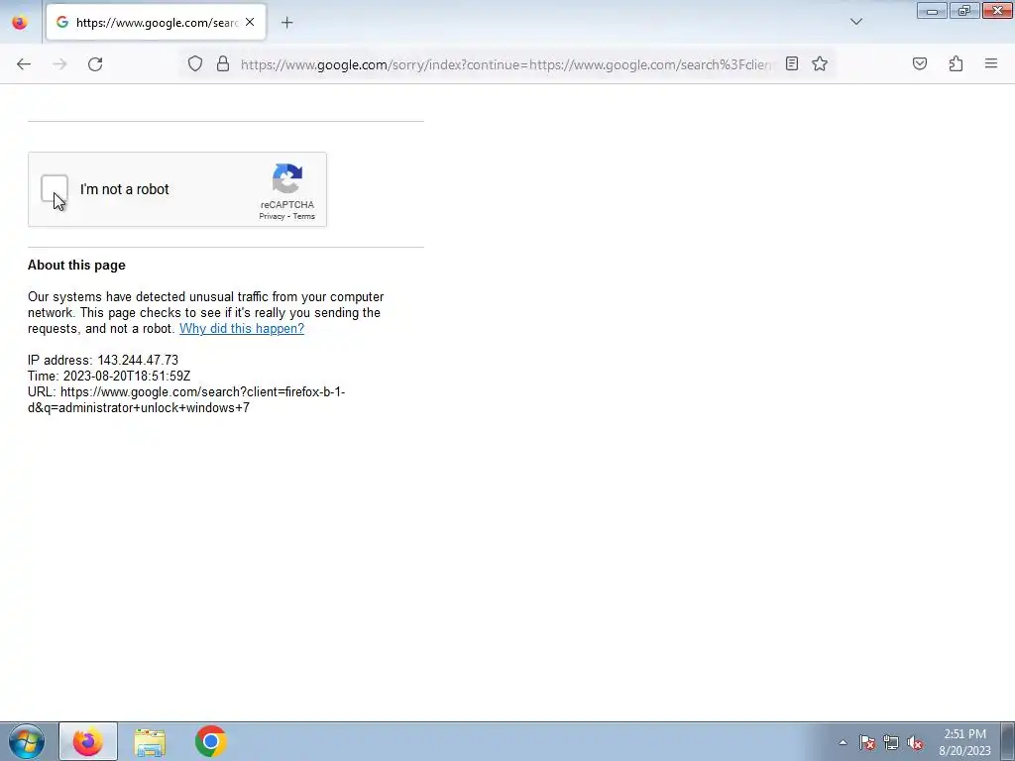Open Action Center flag icon

point(866,742)
